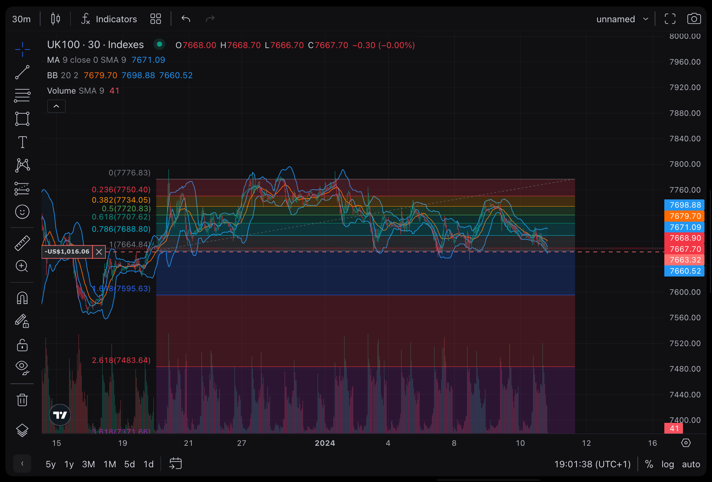The width and height of the screenshot is (712, 482).
Task: Click the 2024 label on time axis
Action: [x=325, y=443]
